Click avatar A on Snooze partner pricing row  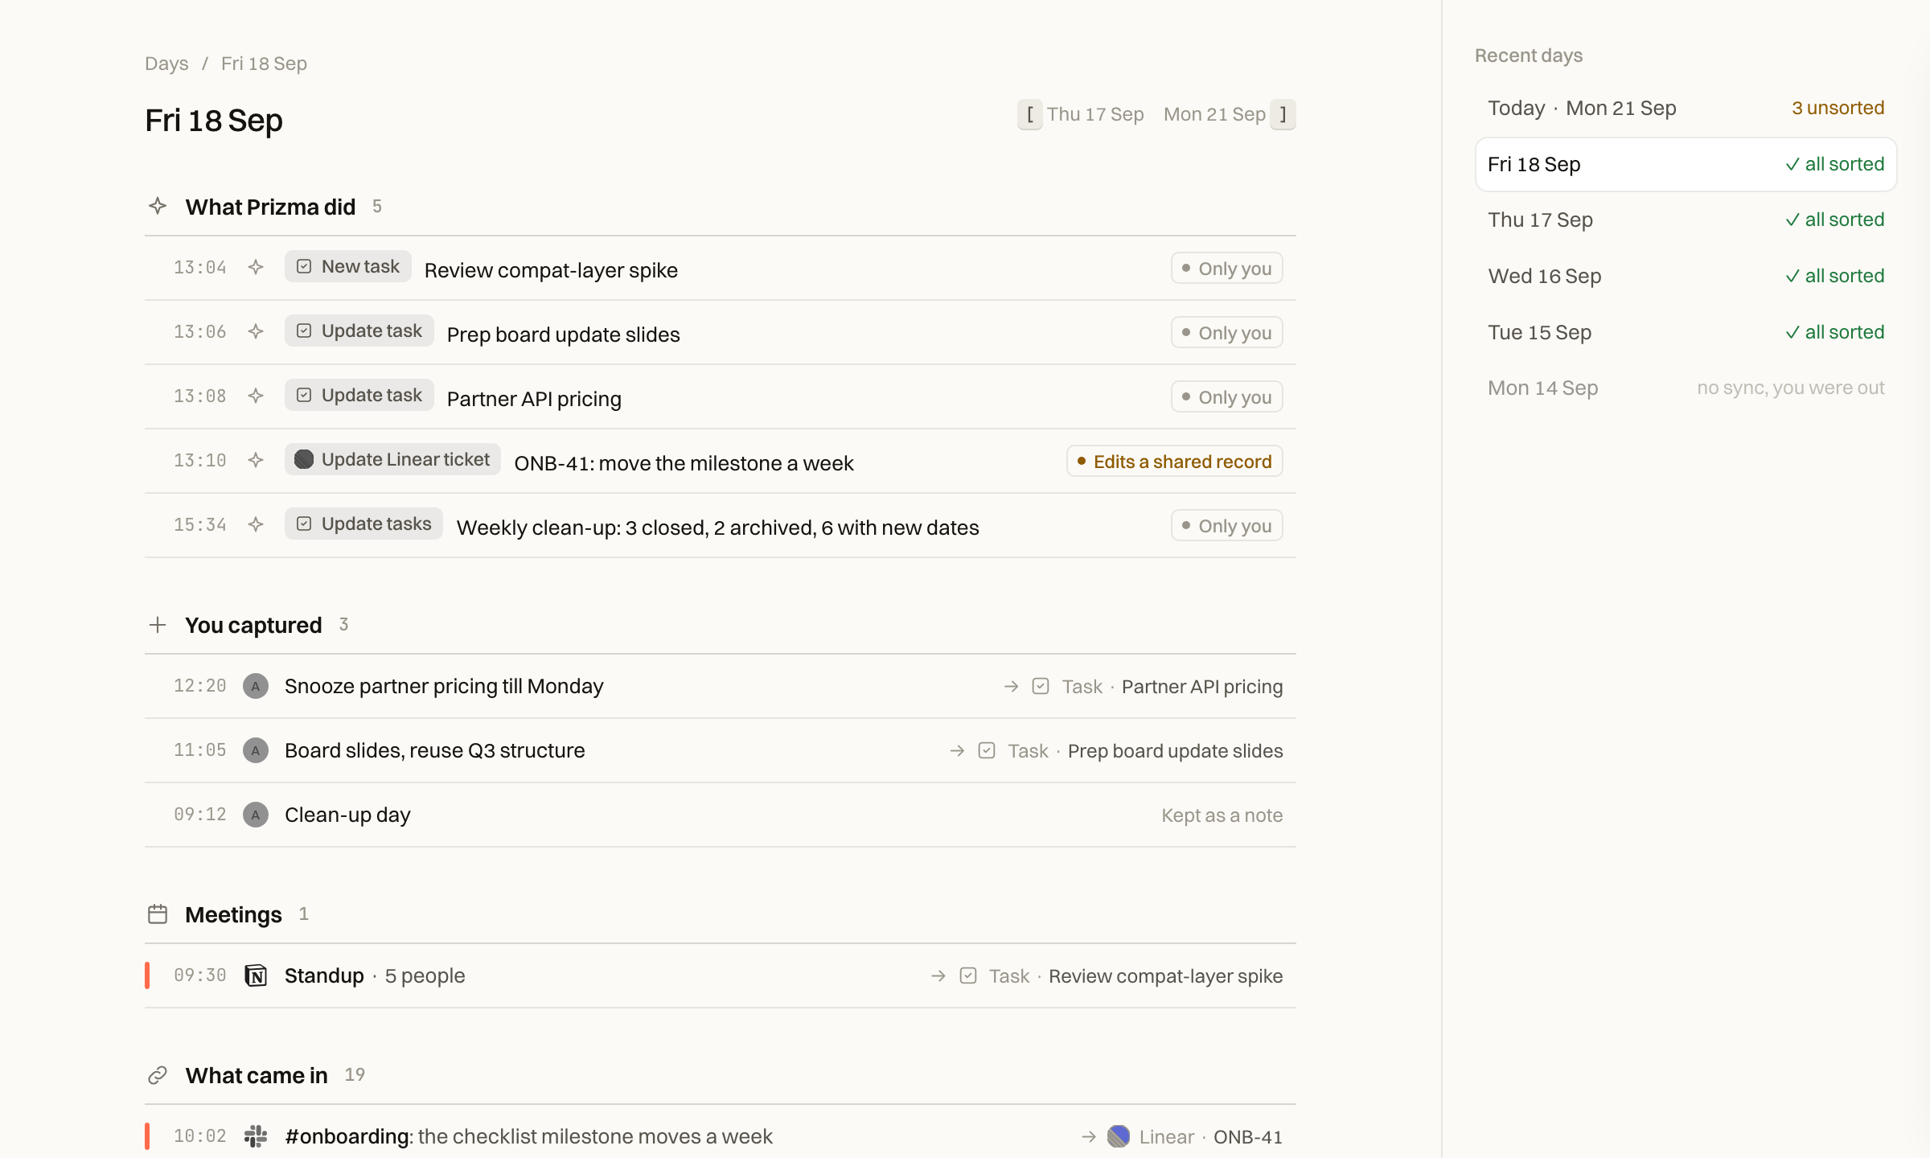click(256, 686)
